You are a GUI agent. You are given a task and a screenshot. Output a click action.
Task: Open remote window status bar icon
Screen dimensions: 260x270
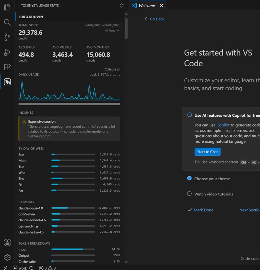6,268
